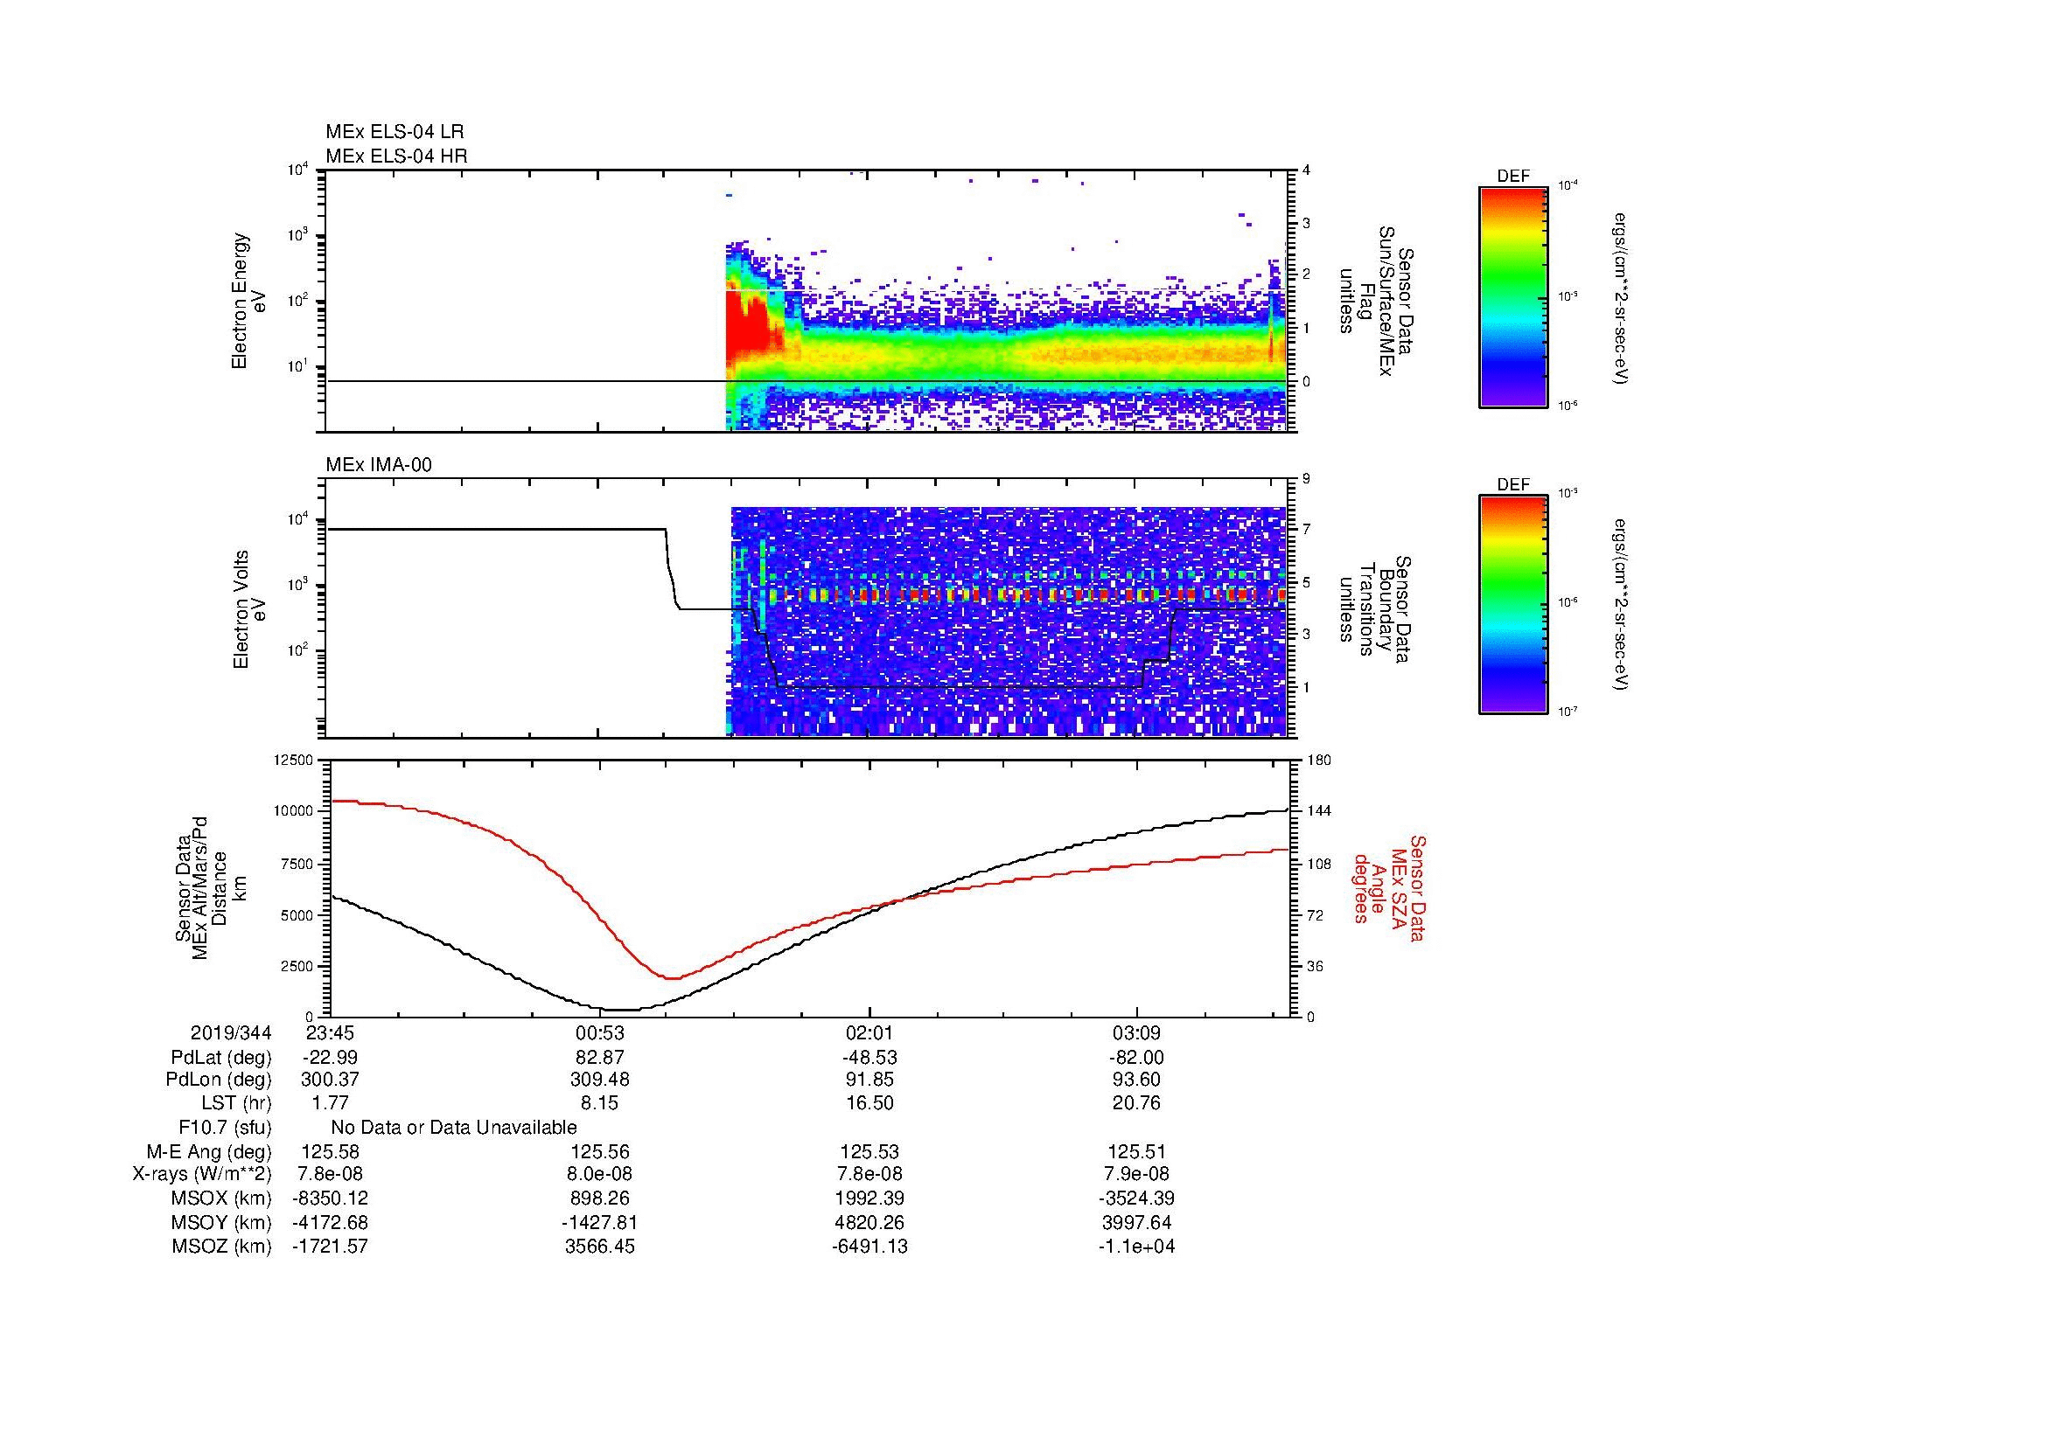Click the ELS DEF color bar
This screenshot has height=1445, width=2046.
[x=1512, y=296]
